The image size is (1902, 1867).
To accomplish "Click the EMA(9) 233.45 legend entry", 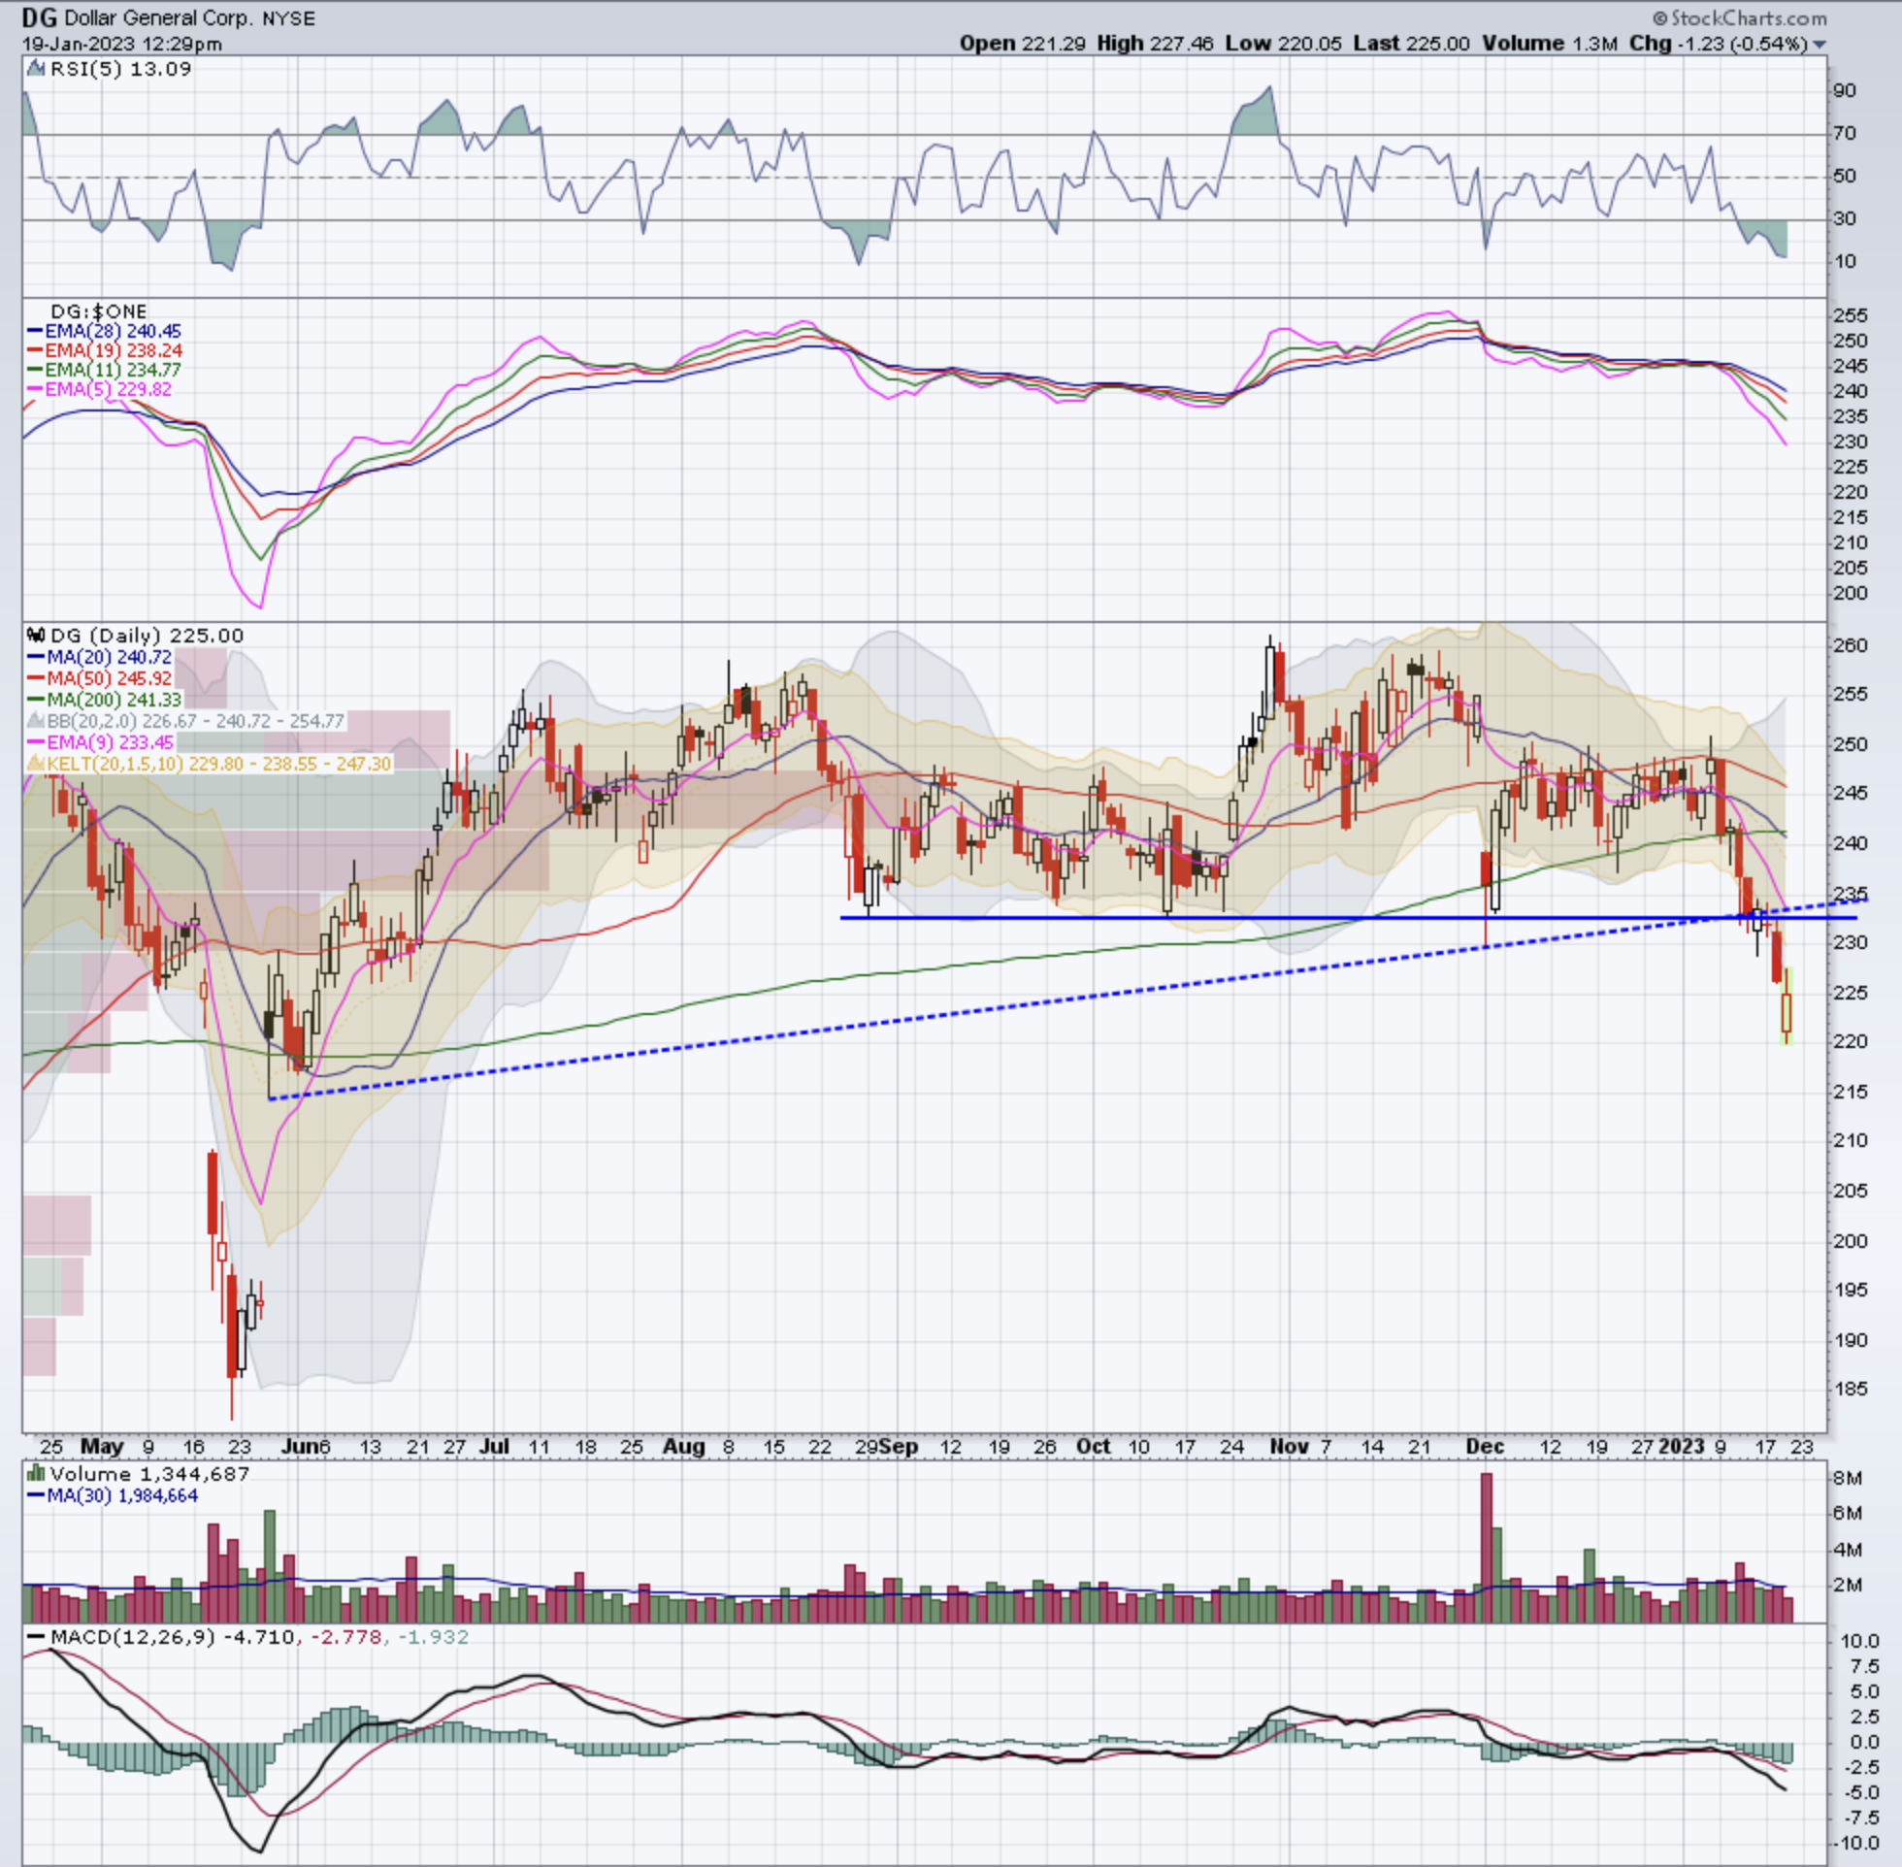I will [99, 742].
